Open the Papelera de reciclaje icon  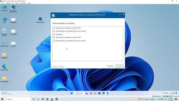coord(4,32)
